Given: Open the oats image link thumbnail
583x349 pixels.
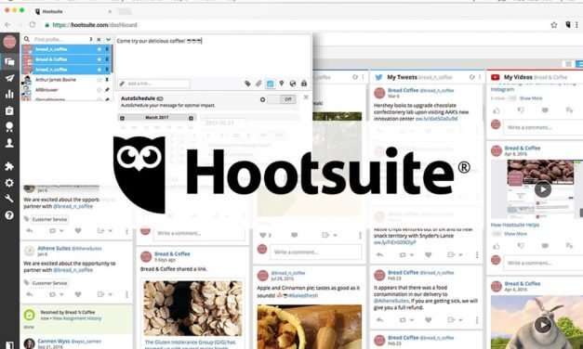Looking at the screenshot, I should tap(192, 308).
